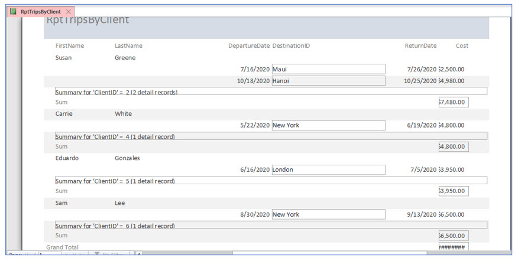518x261 pixels.
Task: Click the Maui destination field
Action: tap(328, 69)
